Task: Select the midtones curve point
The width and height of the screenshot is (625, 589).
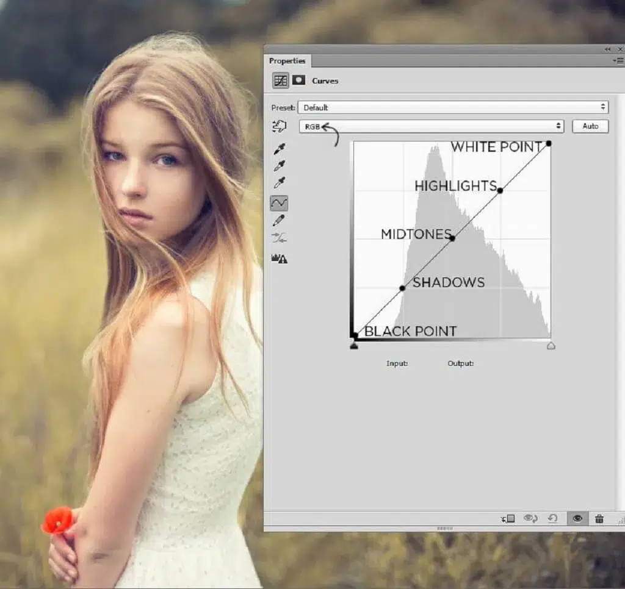Action: click(452, 238)
